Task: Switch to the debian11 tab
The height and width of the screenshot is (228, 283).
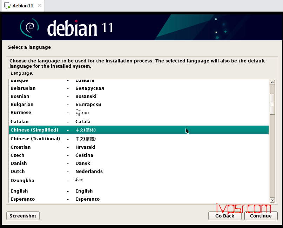Action: point(22,6)
